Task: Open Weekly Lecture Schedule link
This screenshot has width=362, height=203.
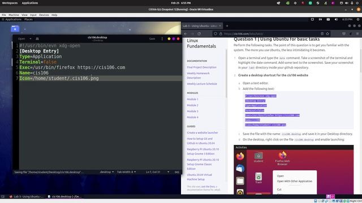Action: (202, 84)
